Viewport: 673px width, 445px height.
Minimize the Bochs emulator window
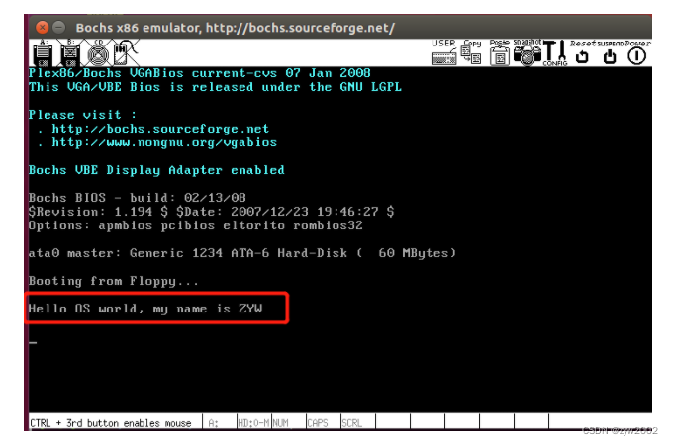coord(58,28)
